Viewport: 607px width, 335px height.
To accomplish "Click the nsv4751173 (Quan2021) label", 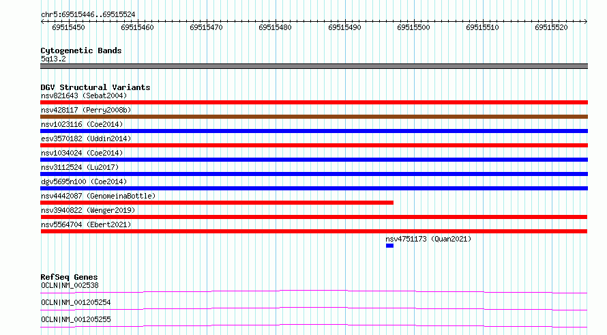I will click(428, 239).
